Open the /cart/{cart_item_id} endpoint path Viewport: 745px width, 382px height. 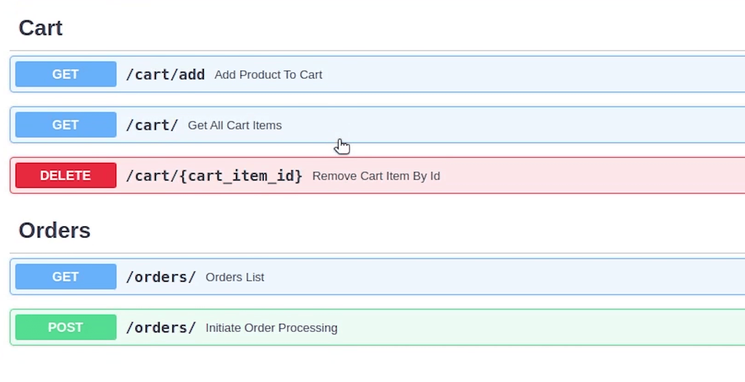click(214, 176)
